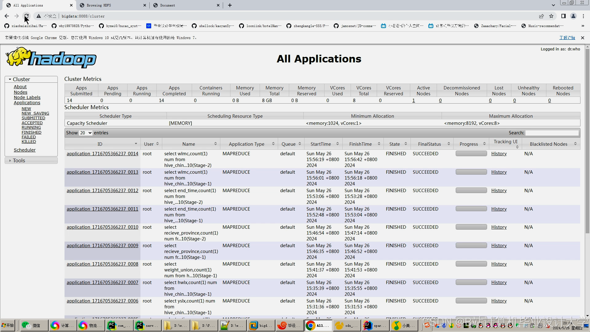Screen dimensions: 590x332
Task: Expand the Tools sidebar section
Action: (19, 160)
